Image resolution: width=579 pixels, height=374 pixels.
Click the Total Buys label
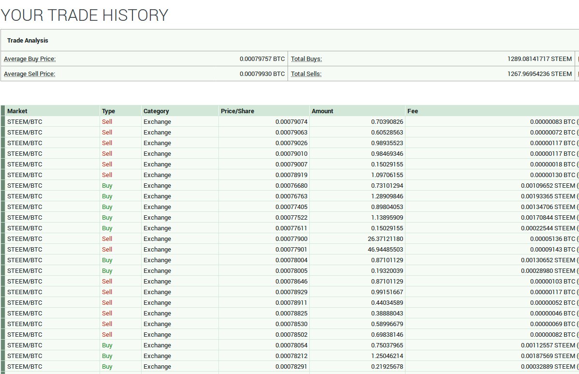click(306, 59)
